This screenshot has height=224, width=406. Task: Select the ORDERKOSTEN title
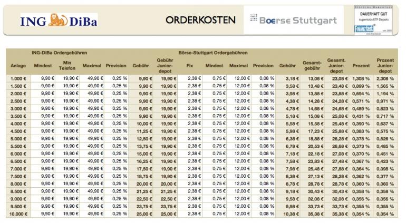tap(201, 20)
